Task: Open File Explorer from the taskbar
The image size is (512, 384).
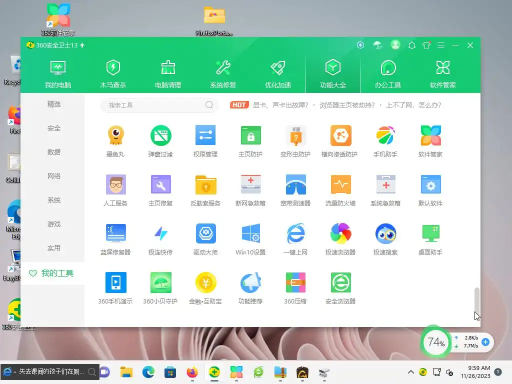Action: (x=126, y=372)
